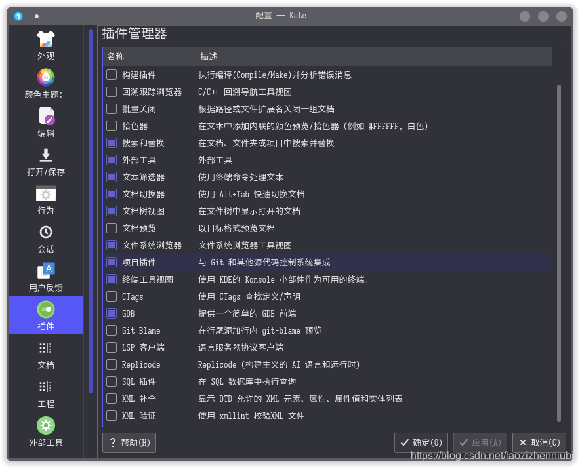Click the 应用(A) apply button
580x468 pixels.
tap(480, 442)
